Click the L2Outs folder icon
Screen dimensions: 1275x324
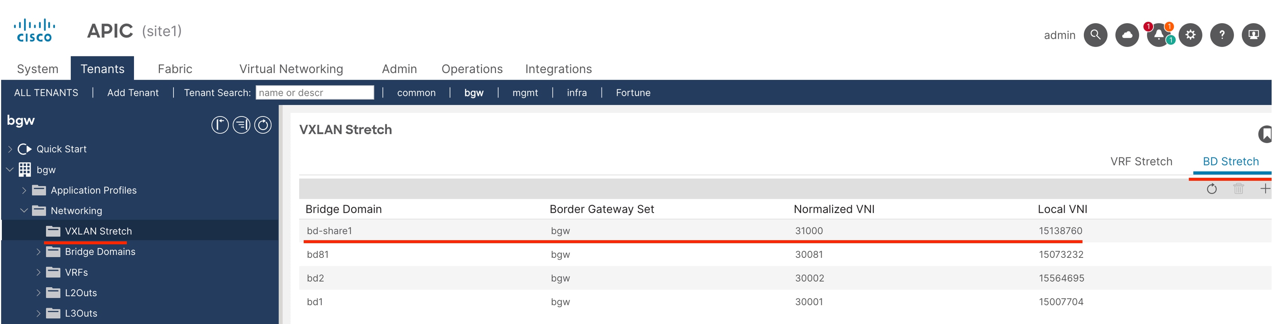(53, 293)
